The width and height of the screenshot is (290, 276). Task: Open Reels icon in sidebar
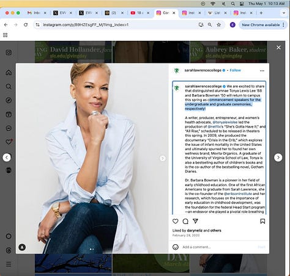[x=9, y=114]
